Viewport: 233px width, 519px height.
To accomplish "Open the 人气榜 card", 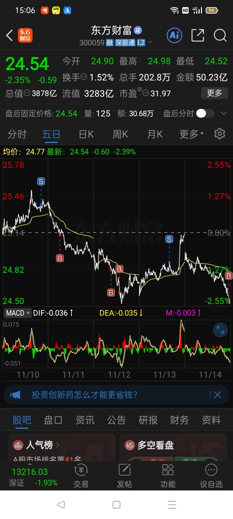I will (x=61, y=447).
